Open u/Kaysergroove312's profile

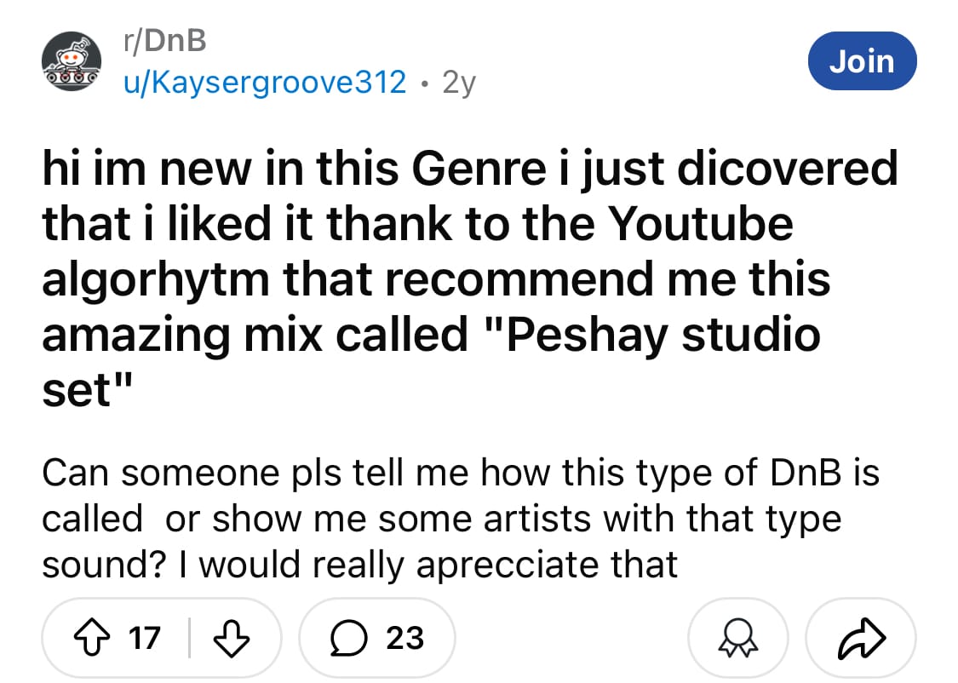(x=264, y=83)
